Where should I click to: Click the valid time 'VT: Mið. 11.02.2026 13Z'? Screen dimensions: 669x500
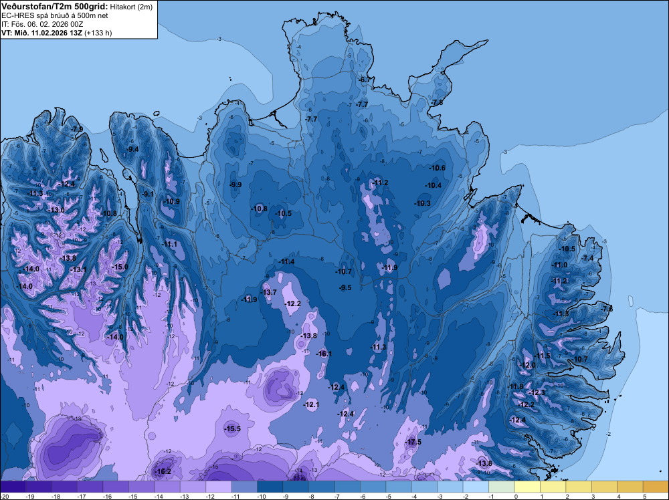41,33
